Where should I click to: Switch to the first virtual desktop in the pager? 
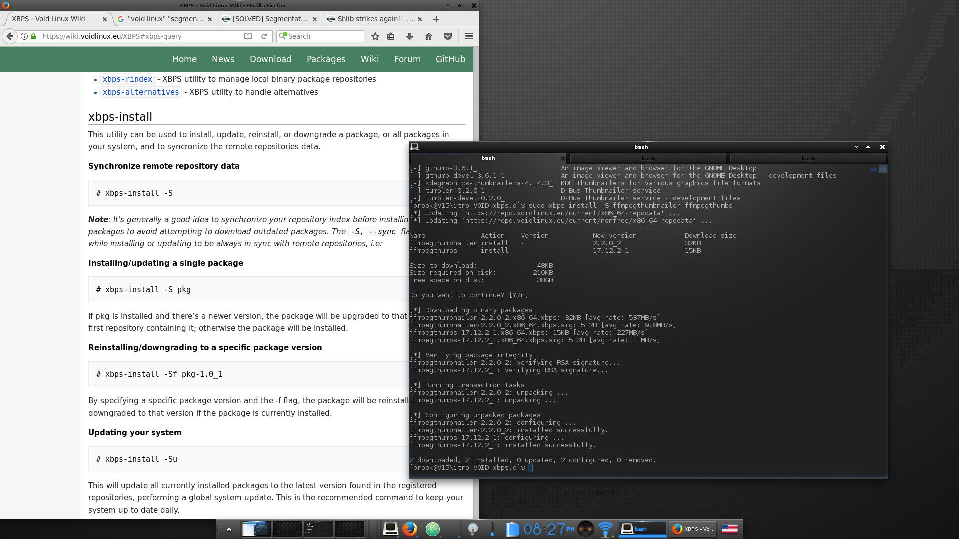pos(256,529)
